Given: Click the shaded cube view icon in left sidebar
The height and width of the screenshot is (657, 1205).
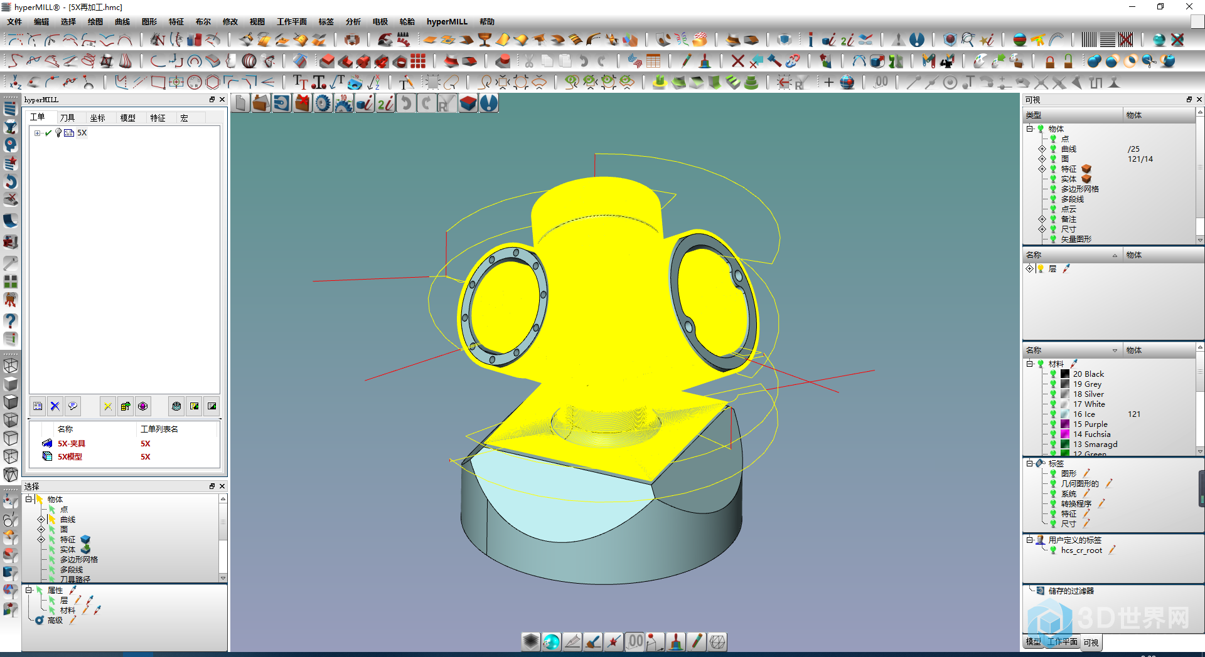Looking at the screenshot, I should point(11,384).
